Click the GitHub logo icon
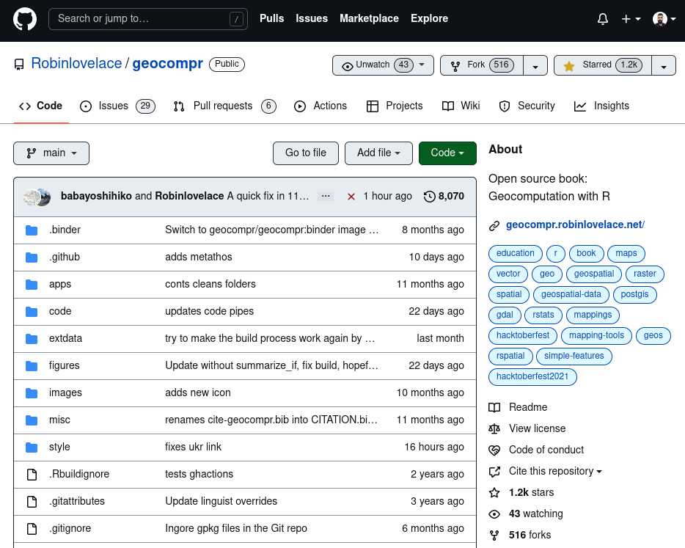Viewport: 685px width, 548px height. 24,19
